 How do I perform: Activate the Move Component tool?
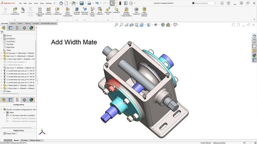pyautogui.click(x=57, y=11)
